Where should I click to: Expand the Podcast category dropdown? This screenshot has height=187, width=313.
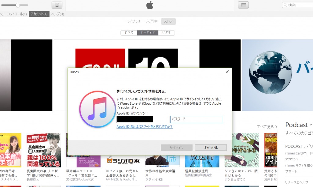coord(298,125)
